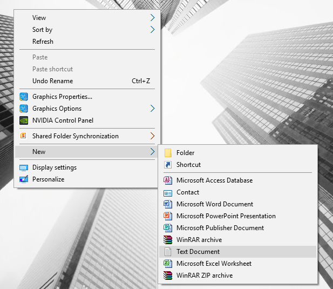Click the Microsoft Word Document icon
The height and width of the screenshot is (289, 333).
point(167,204)
